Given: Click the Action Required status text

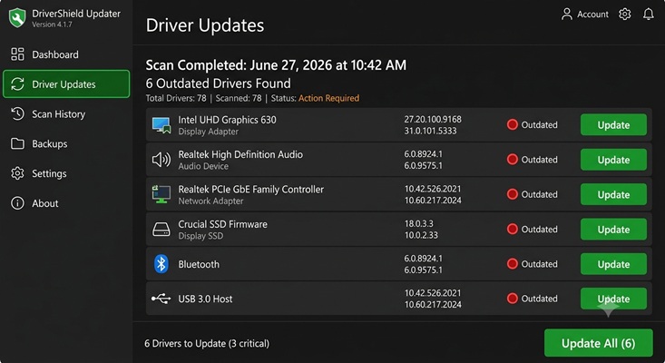Looking at the screenshot, I should (x=328, y=98).
